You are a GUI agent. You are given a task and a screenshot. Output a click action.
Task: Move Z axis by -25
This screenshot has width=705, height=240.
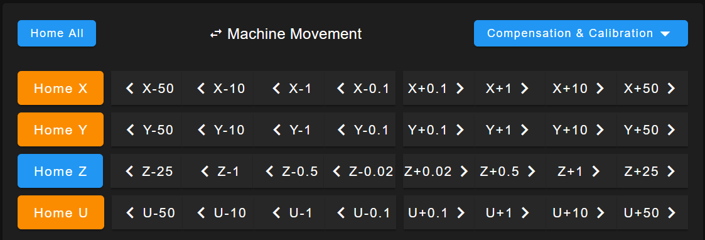pos(146,171)
